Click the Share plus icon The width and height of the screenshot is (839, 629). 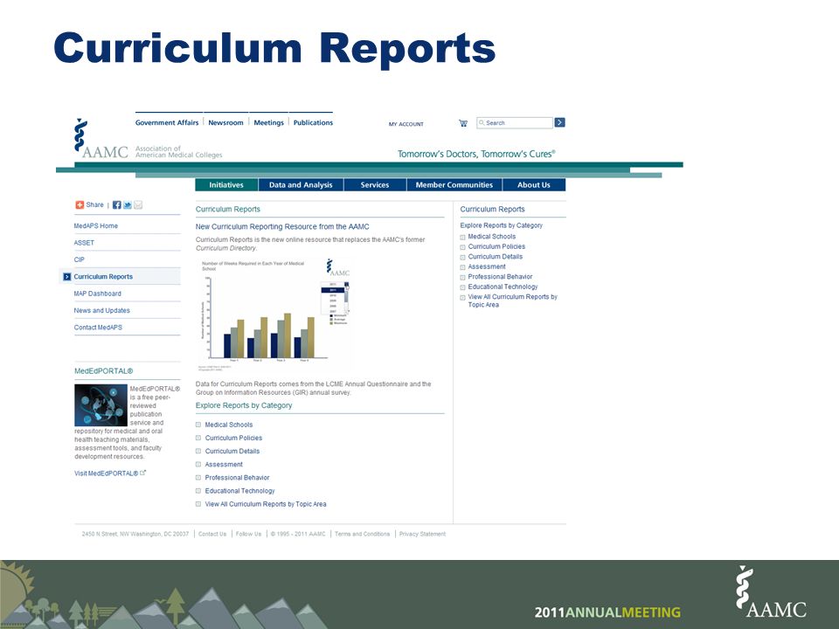tap(80, 204)
